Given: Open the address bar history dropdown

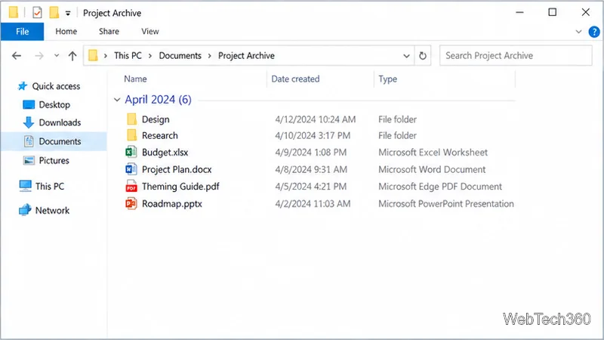Looking at the screenshot, I should tap(406, 56).
